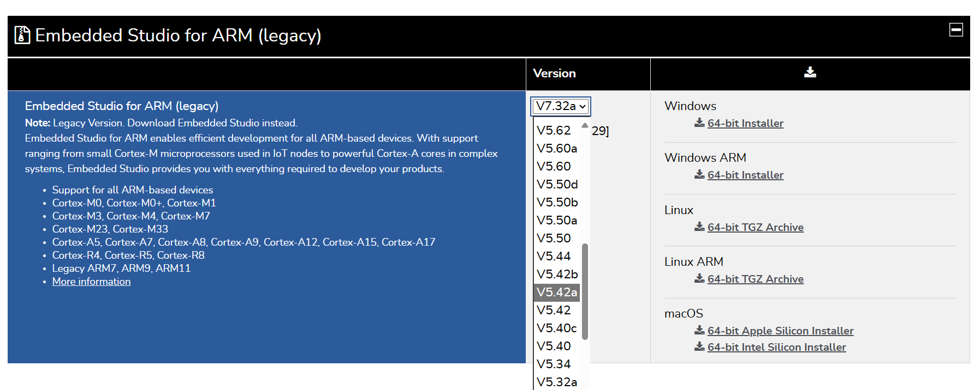Screen dimensions: 974x390
Task: Click the download icon beside Windows 64-bit Installer
Action: tap(698, 123)
